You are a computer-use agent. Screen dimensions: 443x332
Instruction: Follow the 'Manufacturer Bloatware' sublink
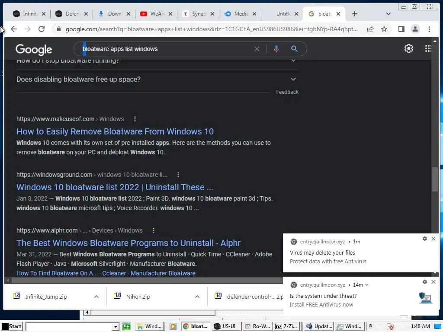tap(163, 273)
